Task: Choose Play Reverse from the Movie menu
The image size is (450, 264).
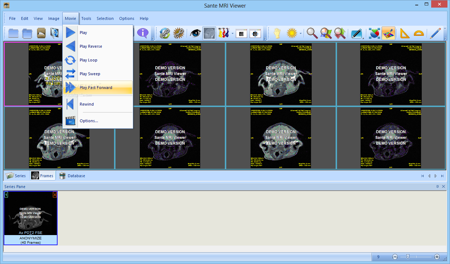Action: (x=98, y=46)
